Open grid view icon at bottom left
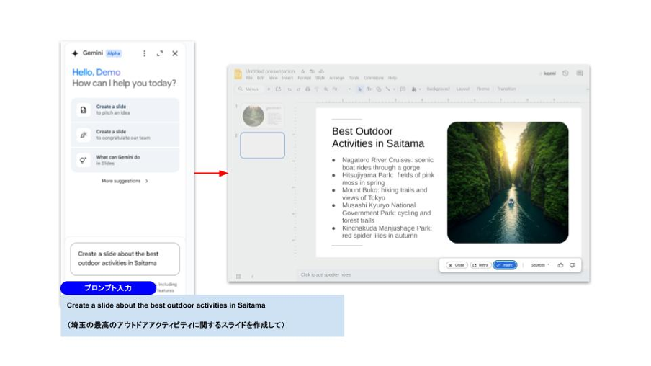This screenshot has width=651, height=366. point(238,276)
